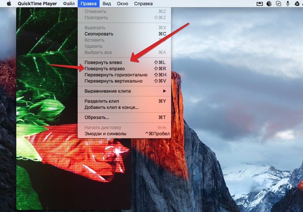Open the checkmark status menu icon
The height and width of the screenshot is (212, 303).
click(278, 4)
